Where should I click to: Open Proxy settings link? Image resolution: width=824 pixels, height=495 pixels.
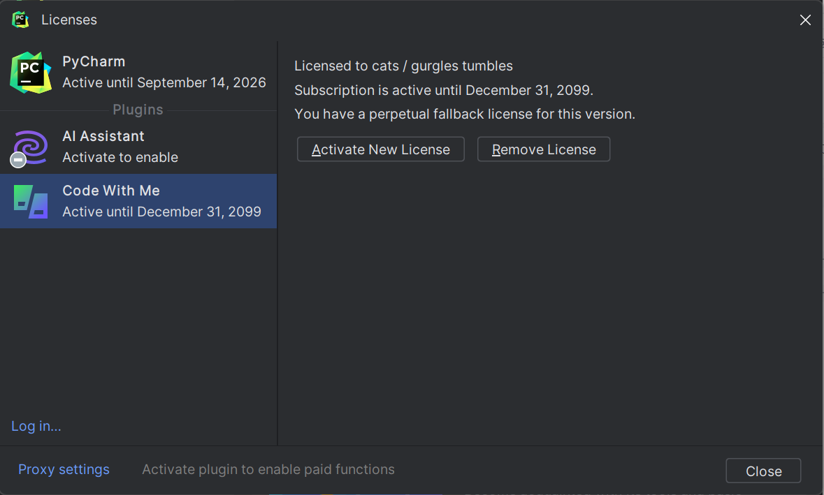tap(64, 469)
